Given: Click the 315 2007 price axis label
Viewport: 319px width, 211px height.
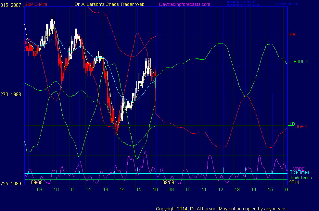Looking at the screenshot, I should [x=11, y=5].
